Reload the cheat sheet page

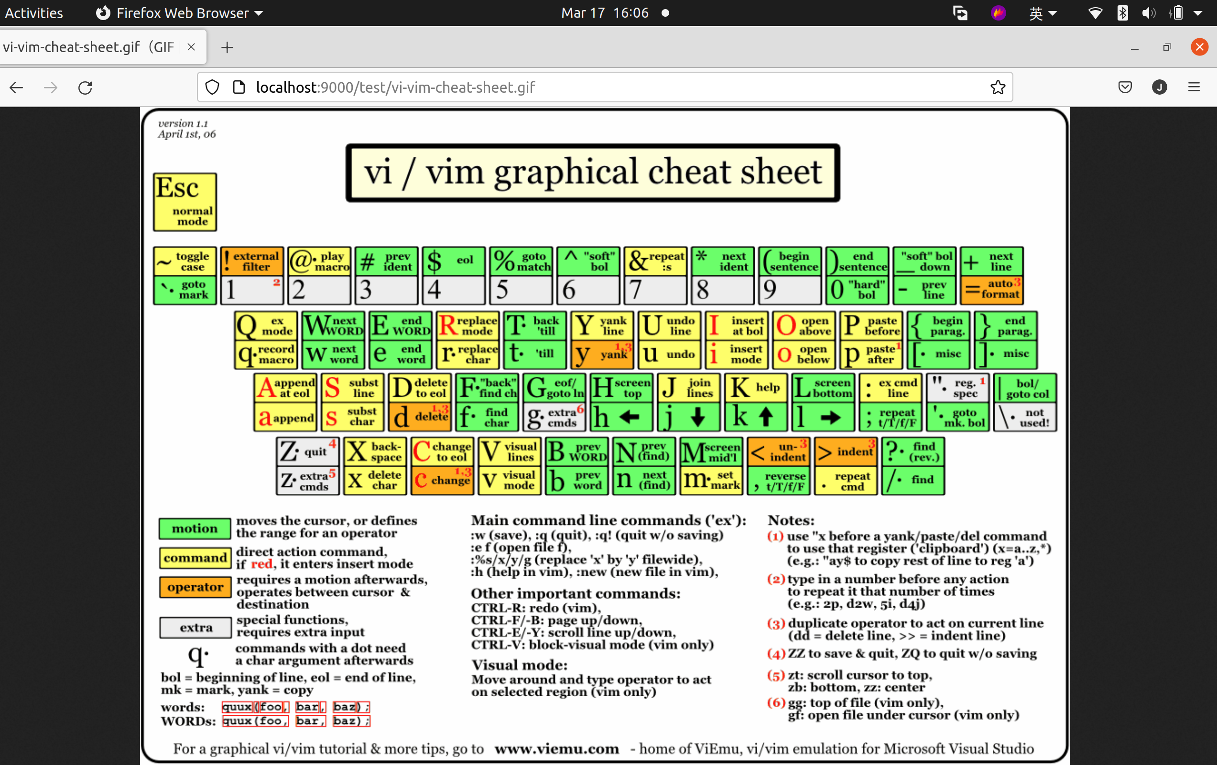(x=85, y=87)
